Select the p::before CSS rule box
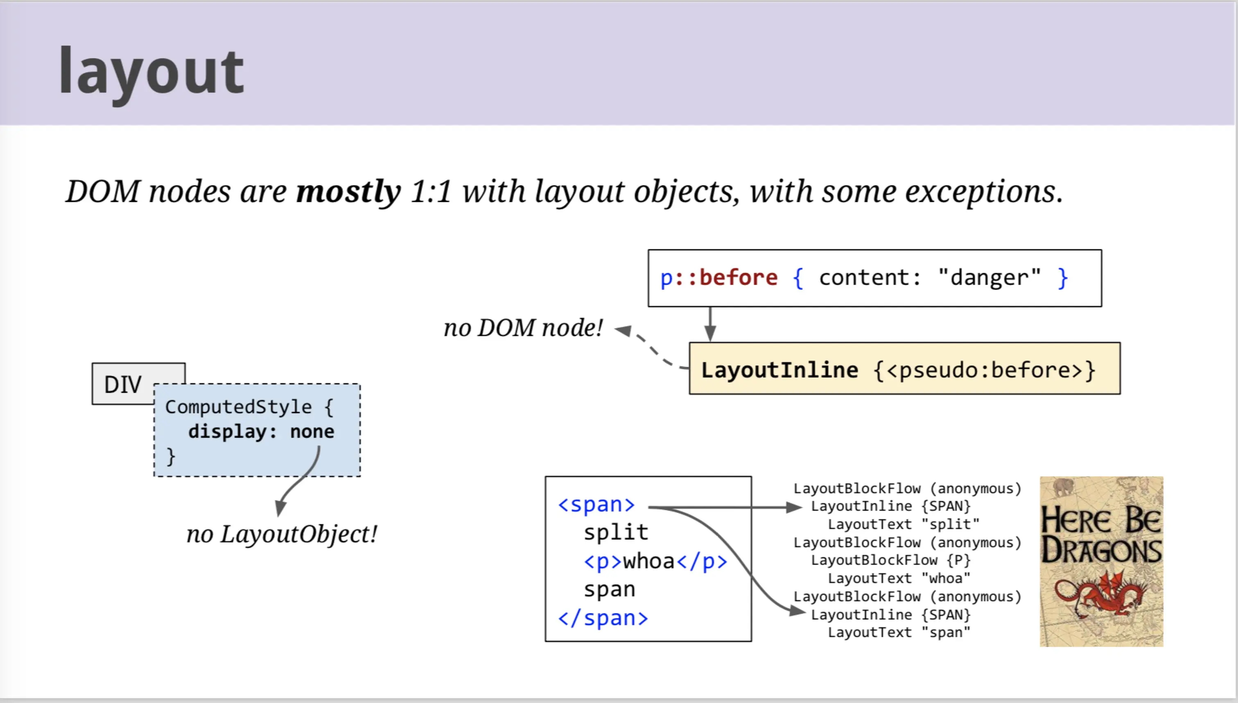Image resolution: width=1238 pixels, height=703 pixels. coord(875,278)
